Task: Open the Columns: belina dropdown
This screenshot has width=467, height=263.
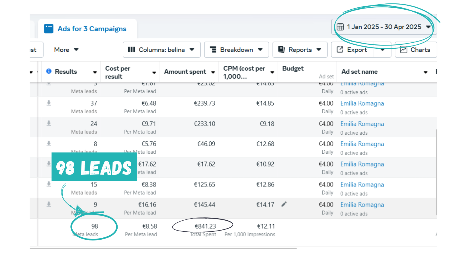Action: [161, 50]
